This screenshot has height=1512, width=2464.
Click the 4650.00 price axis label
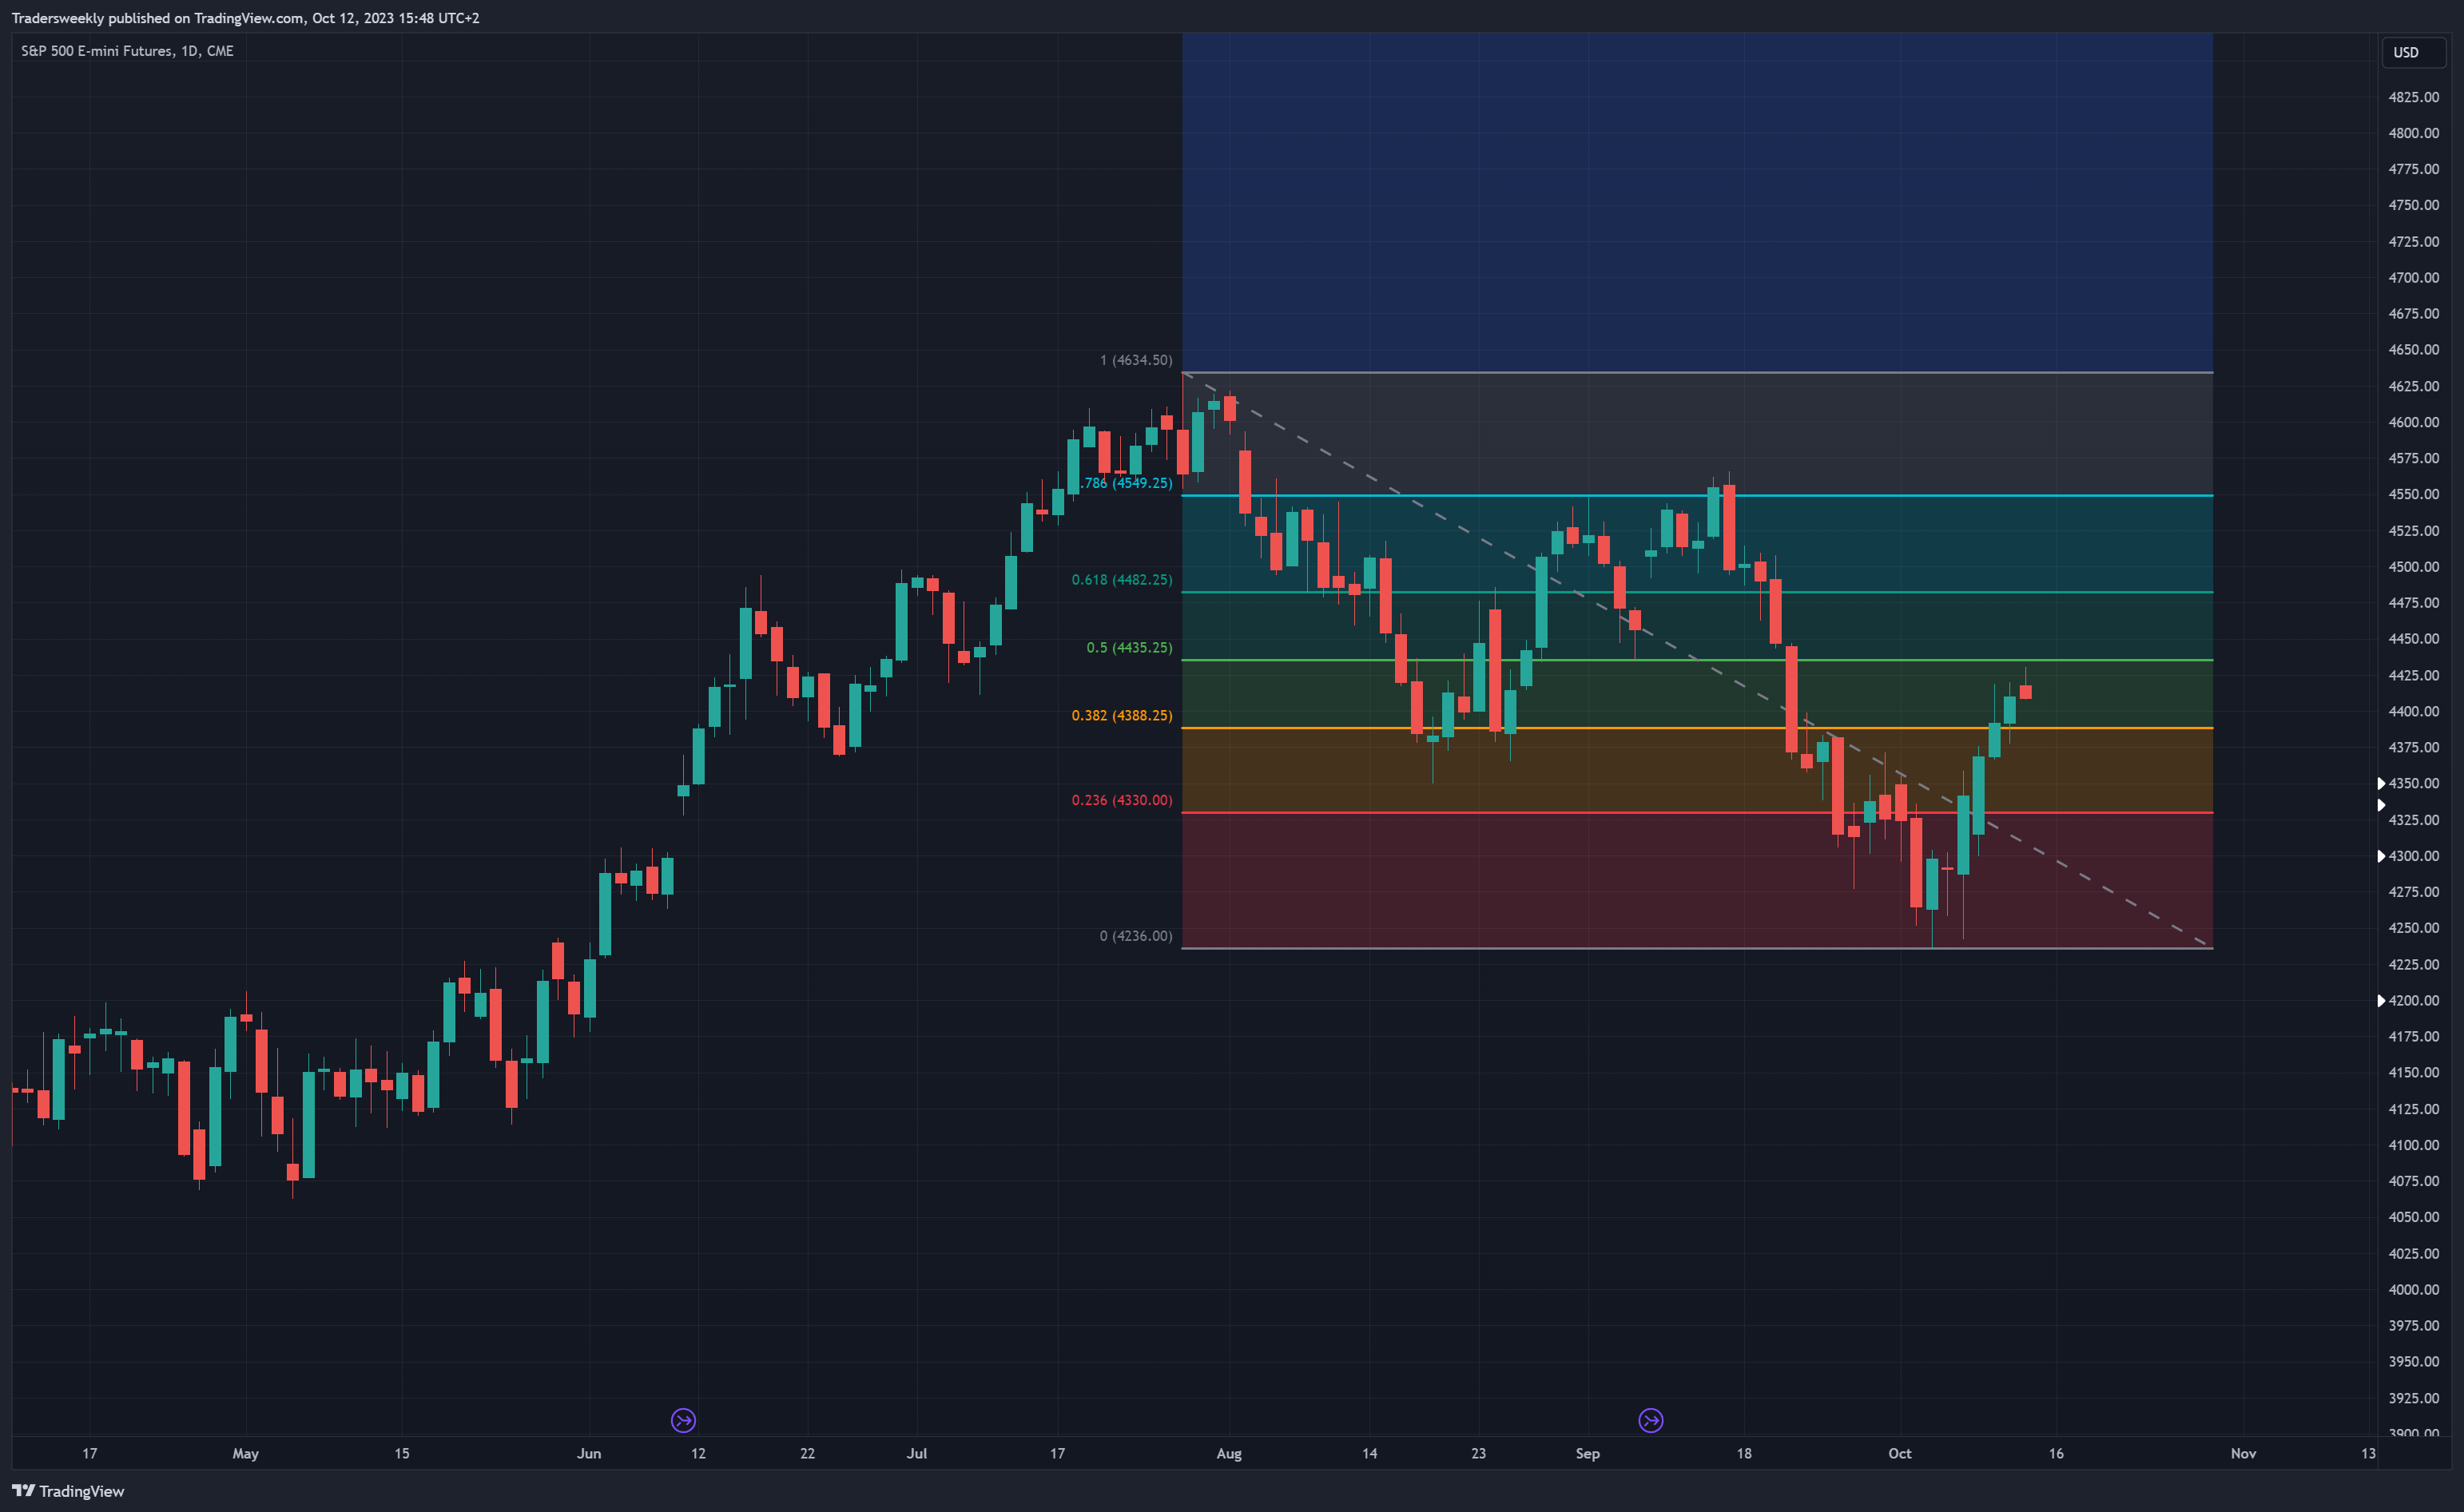2414,350
